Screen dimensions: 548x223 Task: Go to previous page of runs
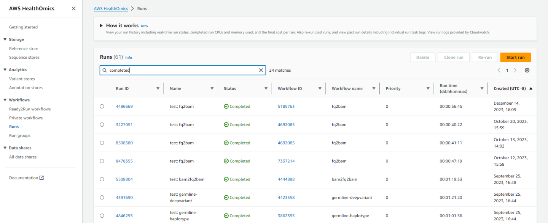tap(499, 70)
